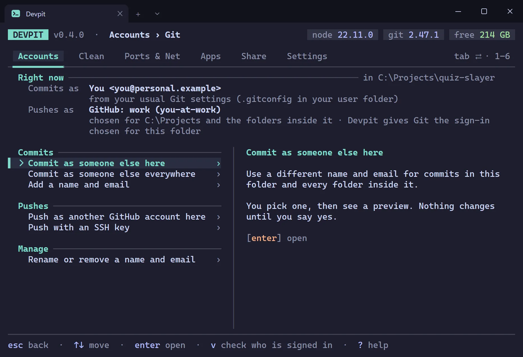Switch to the Accounts tab
Viewport: 523px width, 357px height.
coord(38,56)
